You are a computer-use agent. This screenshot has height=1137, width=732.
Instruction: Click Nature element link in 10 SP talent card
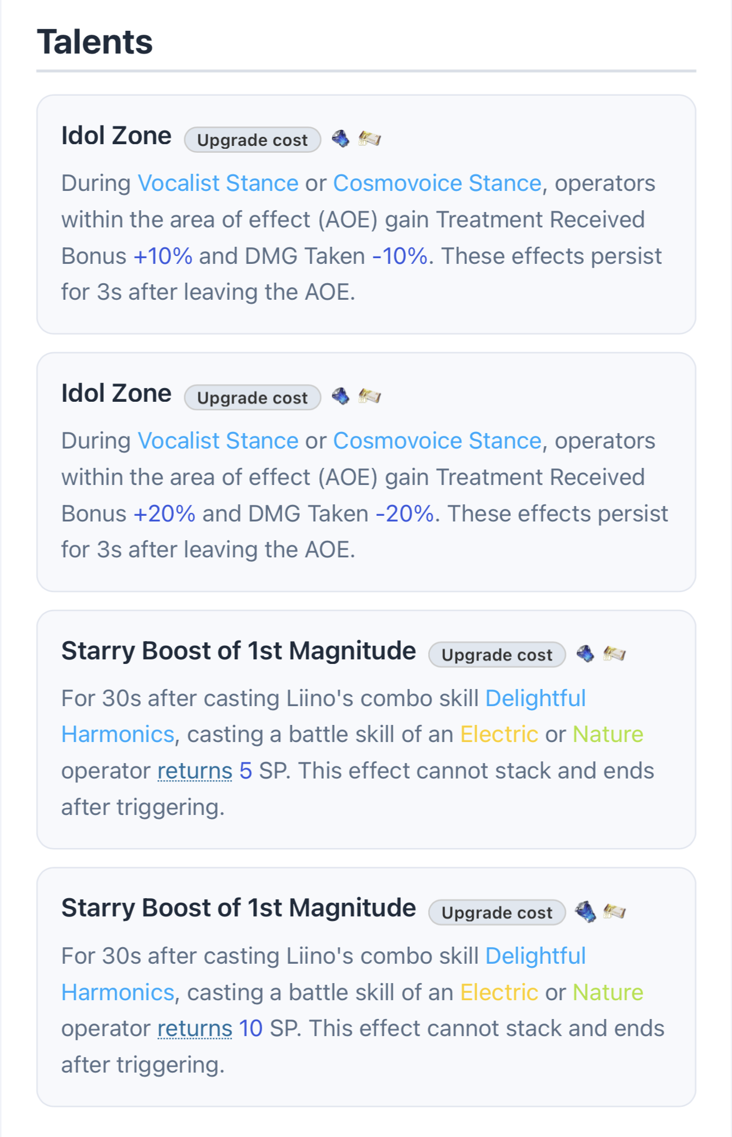[x=608, y=992]
